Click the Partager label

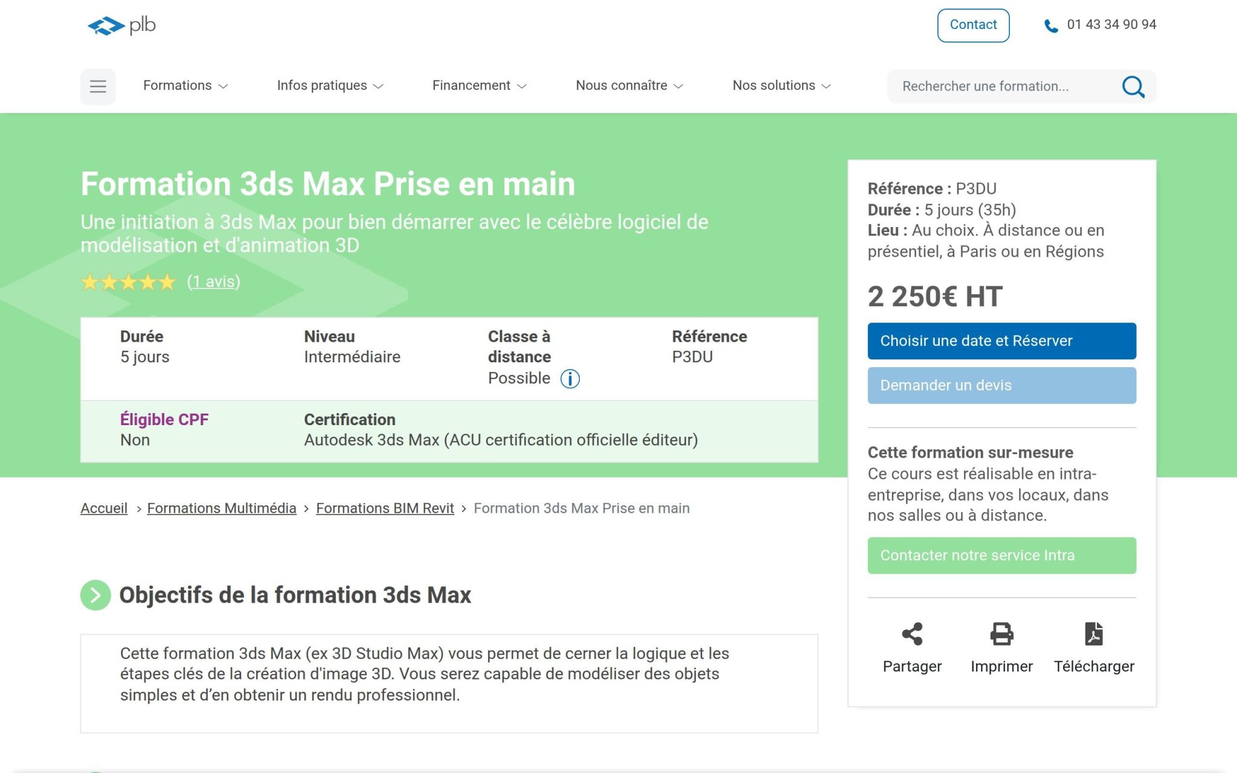coord(912,667)
